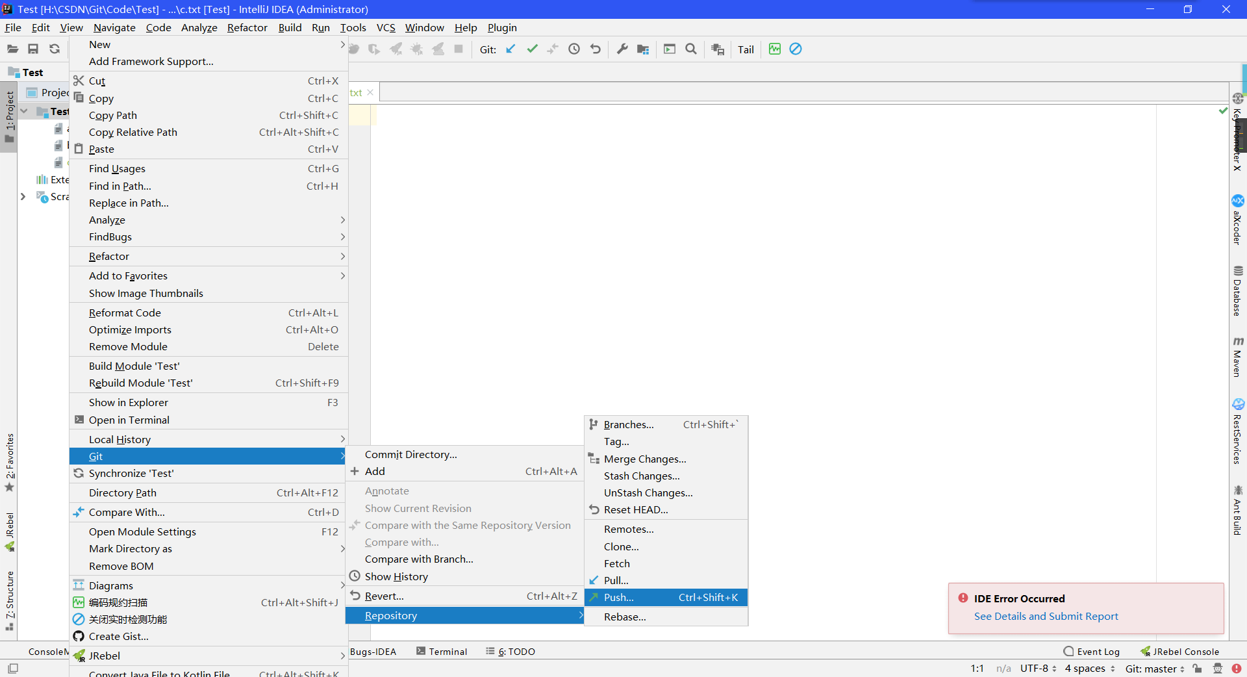Screen dimensions: 1247x677
Task: Select Push... in Repository submenu
Action: tap(666, 597)
